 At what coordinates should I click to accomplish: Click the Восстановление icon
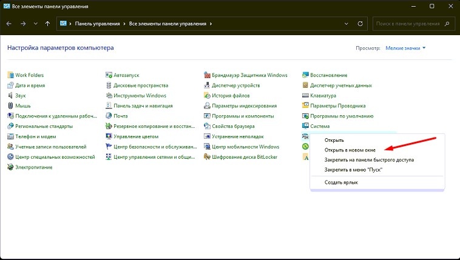(305, 75)
